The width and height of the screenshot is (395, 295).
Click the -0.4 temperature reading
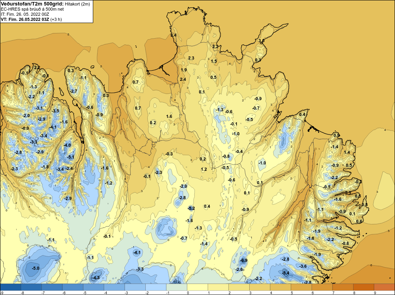239,151
